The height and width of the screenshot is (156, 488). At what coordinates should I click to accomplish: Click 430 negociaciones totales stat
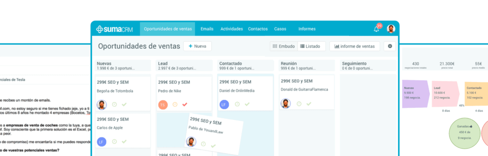tap(416, 65)
